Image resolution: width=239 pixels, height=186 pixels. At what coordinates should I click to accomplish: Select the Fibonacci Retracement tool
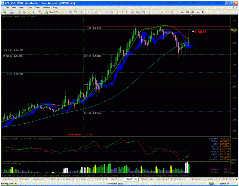[177, 12]
